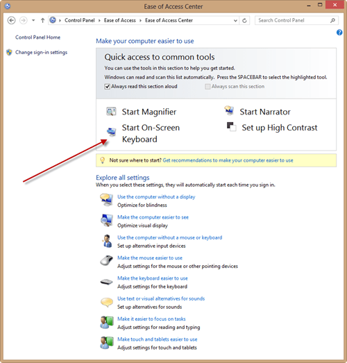Click the 'touch and tablets' icon
Viewport: 347px width, 363px height.
coord(107,343)
